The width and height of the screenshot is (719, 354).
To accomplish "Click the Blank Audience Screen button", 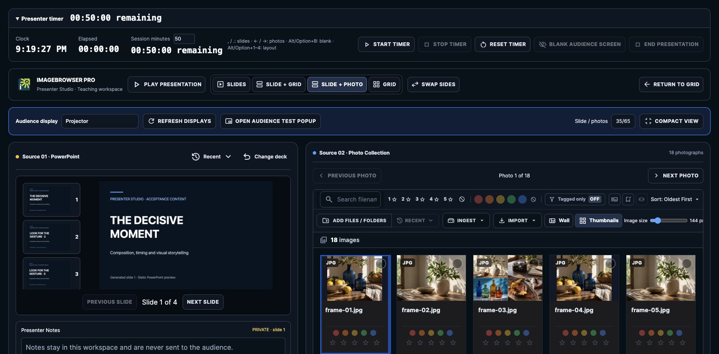I will point(580,44).
